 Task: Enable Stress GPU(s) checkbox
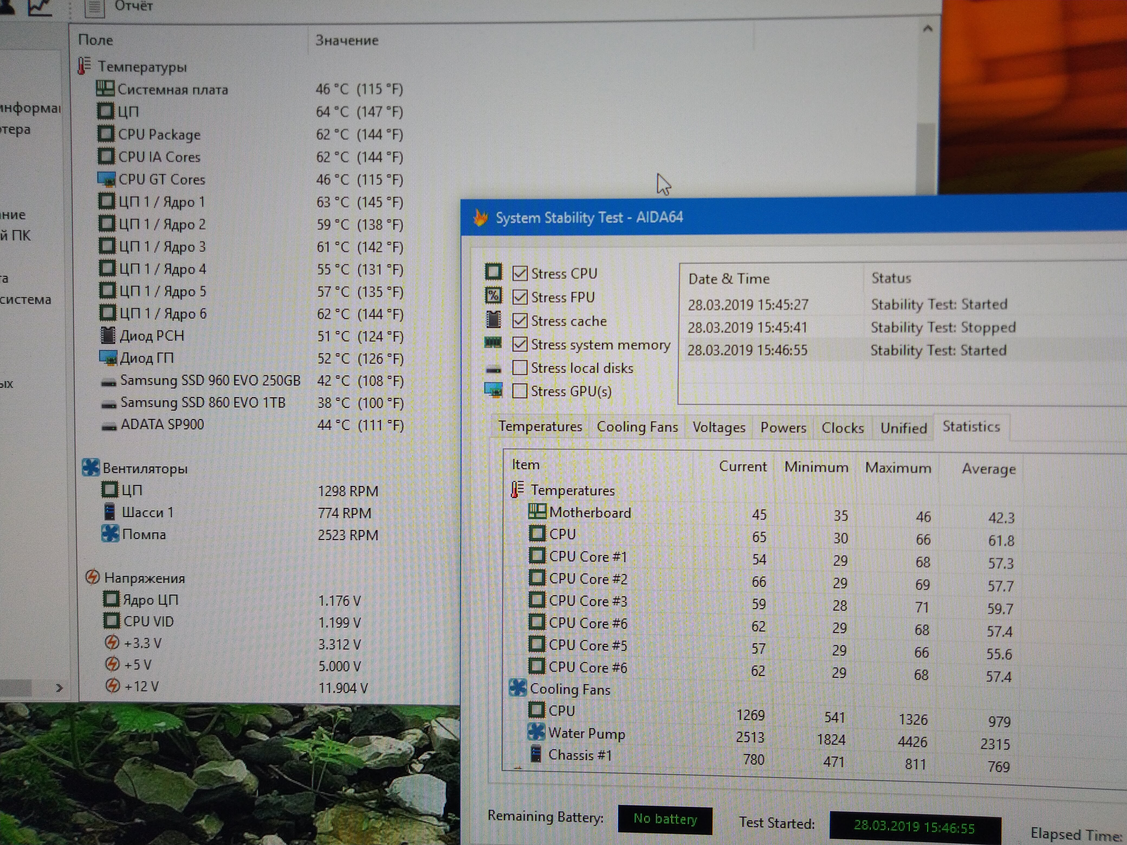520,391
